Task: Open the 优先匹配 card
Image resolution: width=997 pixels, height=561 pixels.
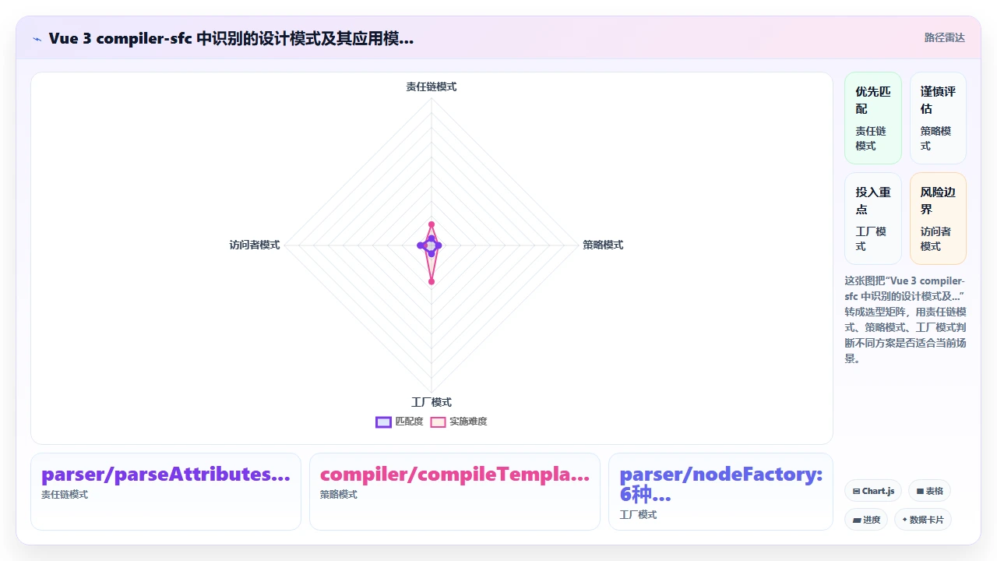Action: coord(873,118)
